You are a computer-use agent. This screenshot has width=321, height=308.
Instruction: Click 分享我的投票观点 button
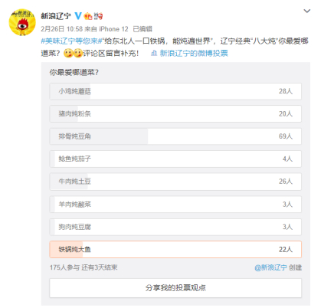(175, 288)
